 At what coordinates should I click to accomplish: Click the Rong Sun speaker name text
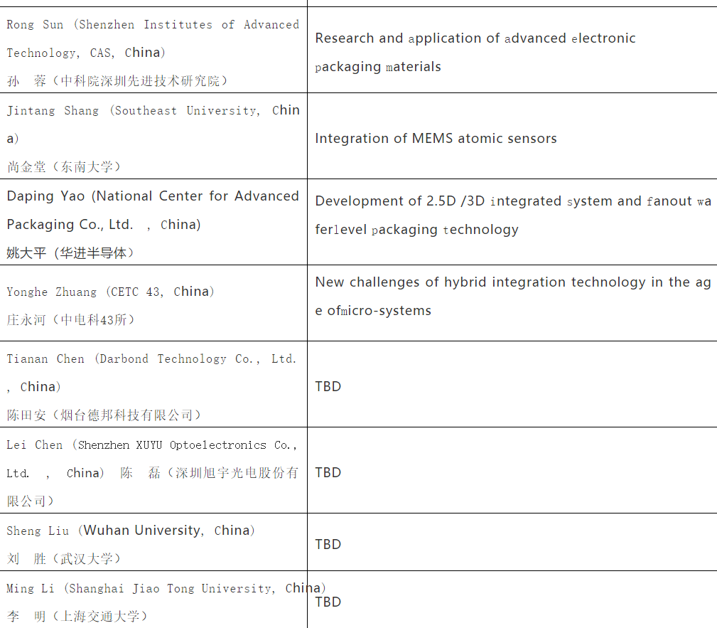pyautogui.click(x=35, y=25)
